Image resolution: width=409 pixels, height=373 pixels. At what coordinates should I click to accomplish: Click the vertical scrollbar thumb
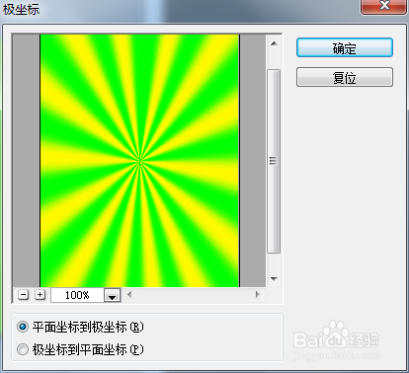point(274,161)
